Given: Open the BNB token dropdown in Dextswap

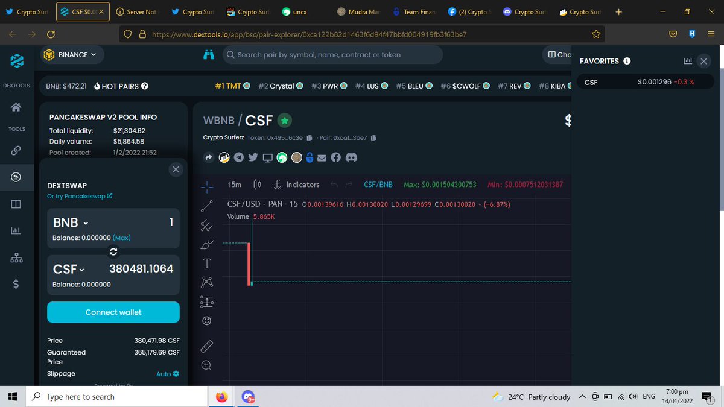Looking at the screenshot, I should coord(71,222).
